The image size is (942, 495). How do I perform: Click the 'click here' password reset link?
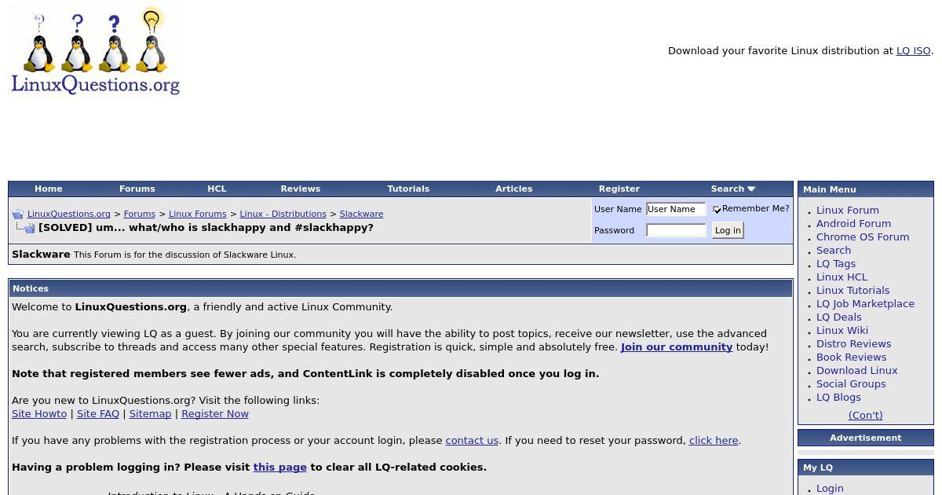click(x=714, y=441)
